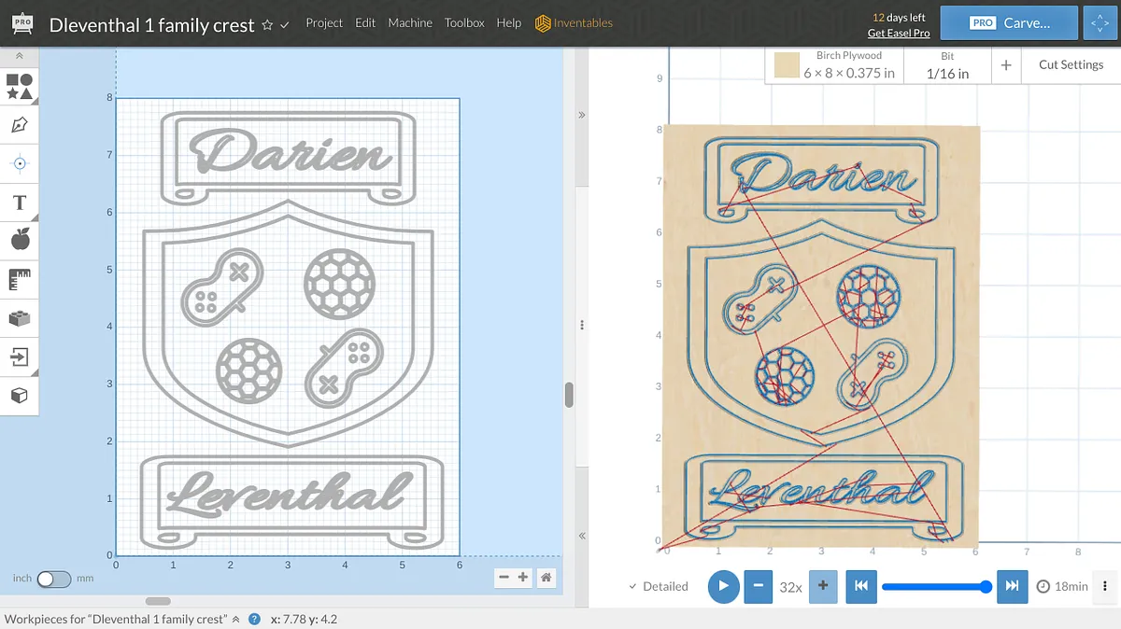Click the simulation progress slider
1121x629 pixels.
(934, 586)
